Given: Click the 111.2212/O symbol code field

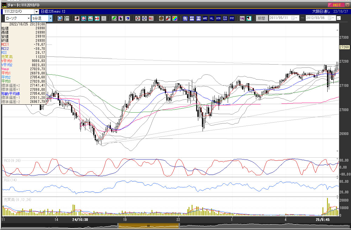Looking at the screenshot, I should pyautogui.click(x=18, y=11).
